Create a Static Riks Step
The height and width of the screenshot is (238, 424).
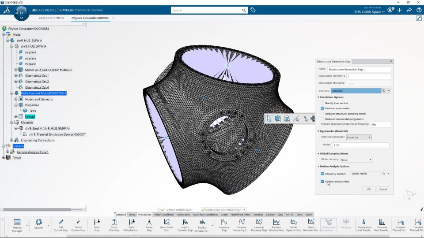(x=114, y=225)
